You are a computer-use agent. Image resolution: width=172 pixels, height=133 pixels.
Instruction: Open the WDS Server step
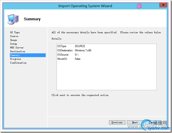click(x=17, y=48)
